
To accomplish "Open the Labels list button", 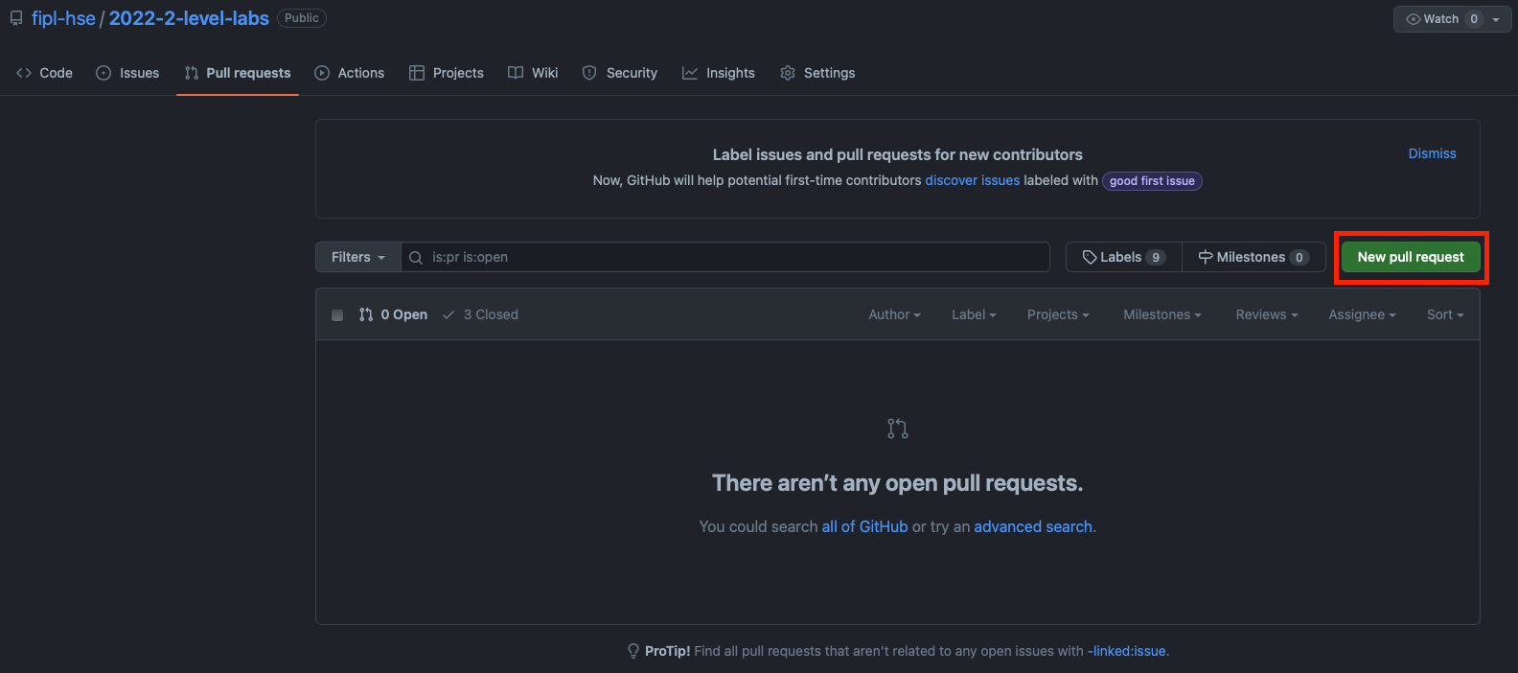I will click(x=1124, y=257).
